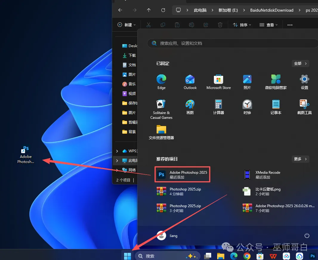Go back in File Explorer
The image size is (318, 260).
tap(120, 10)
